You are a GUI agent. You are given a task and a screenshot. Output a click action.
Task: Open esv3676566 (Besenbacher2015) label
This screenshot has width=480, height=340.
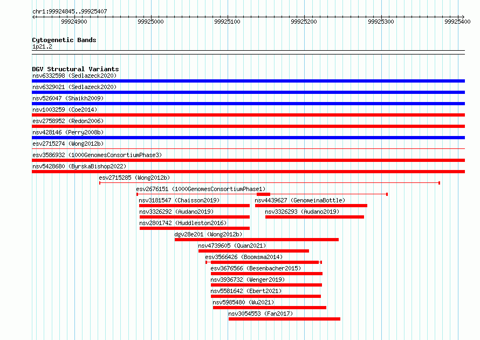point(256,268)
